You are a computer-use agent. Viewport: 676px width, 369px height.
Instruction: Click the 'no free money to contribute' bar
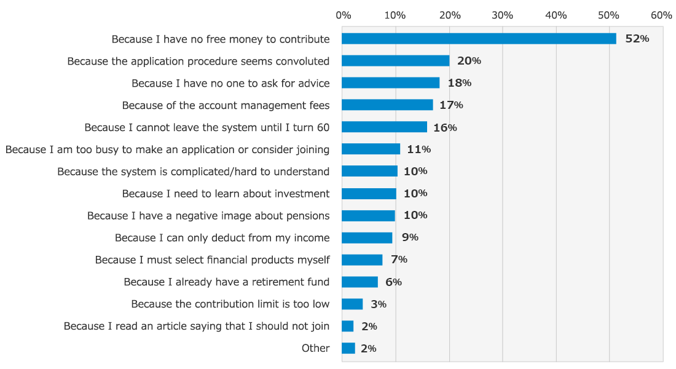pos(479,39)
